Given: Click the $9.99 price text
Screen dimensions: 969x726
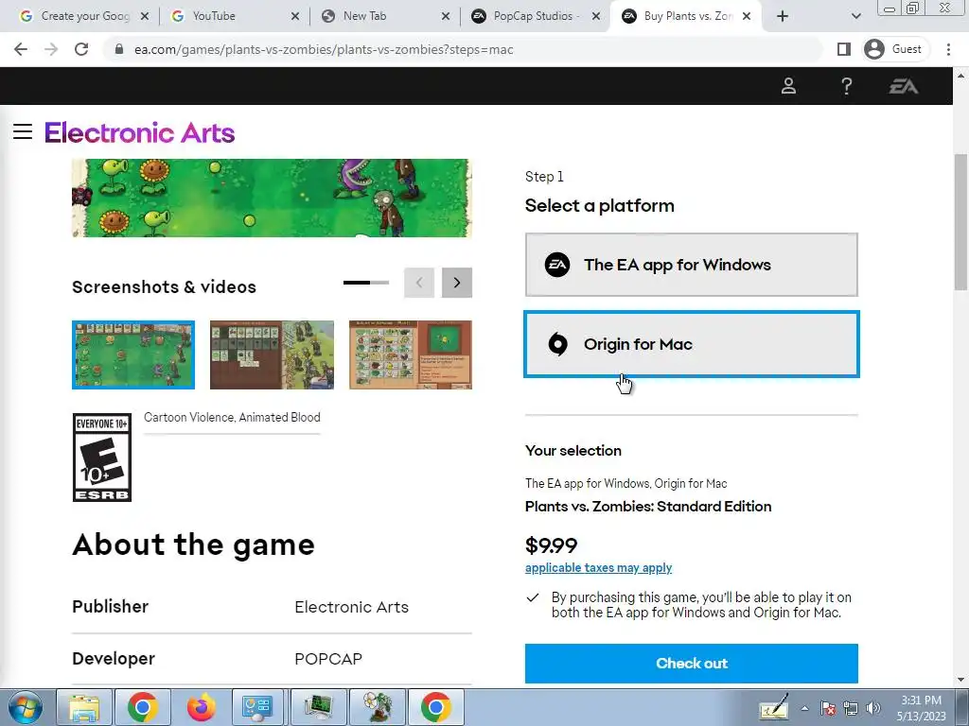Looking at the screenshot, I should (552, 545).
